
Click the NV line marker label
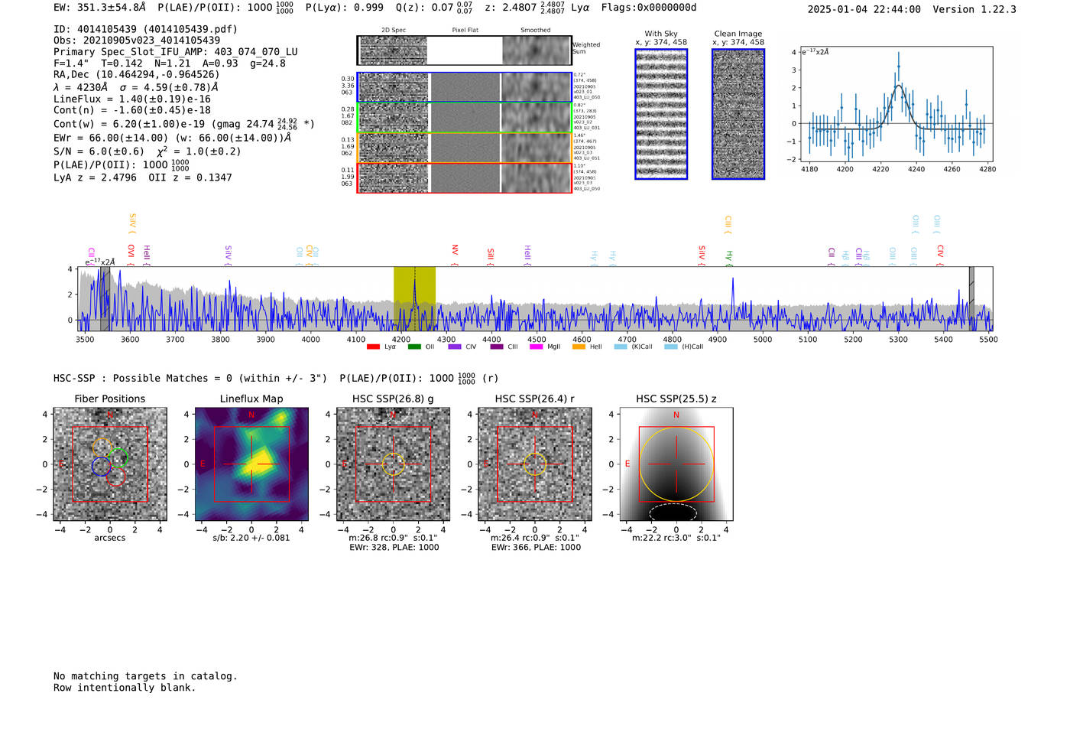tap(455, 250)
